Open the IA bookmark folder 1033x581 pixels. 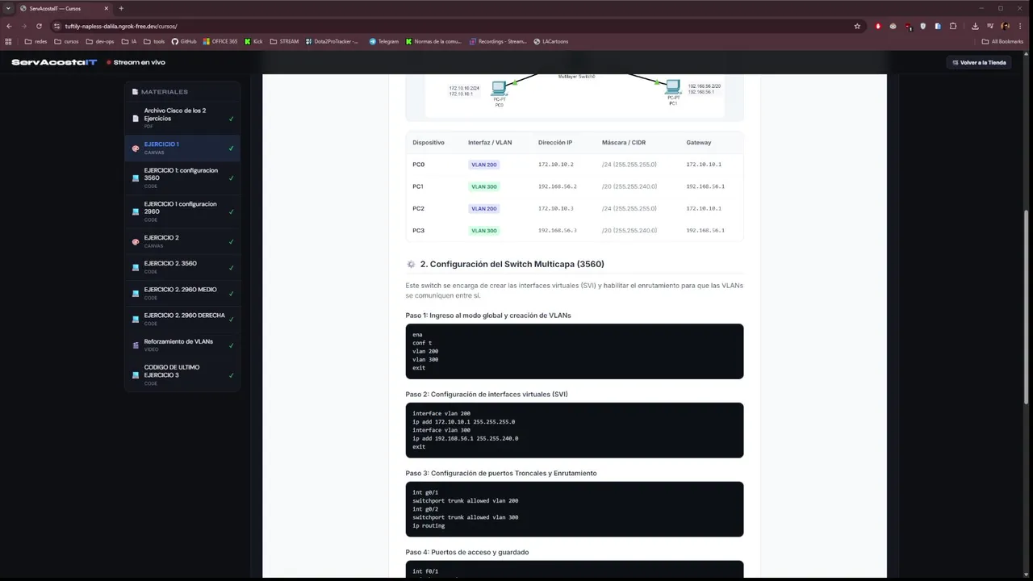[x=129, y=41]
